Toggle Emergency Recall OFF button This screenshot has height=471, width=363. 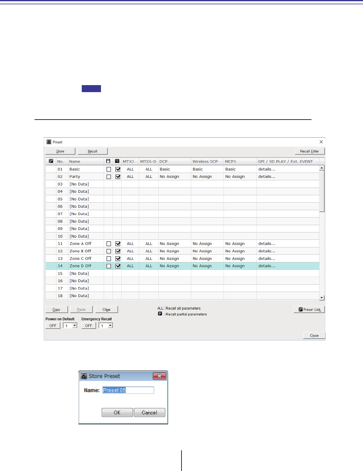click(x=88, y=326)
